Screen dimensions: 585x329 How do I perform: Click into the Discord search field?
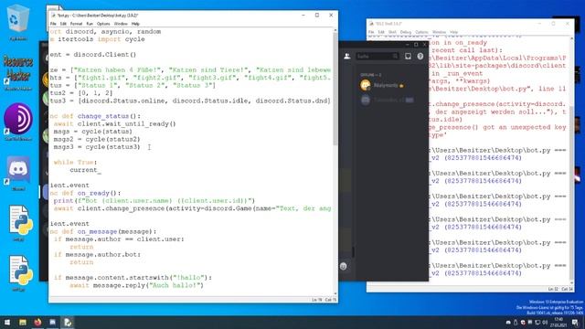pyautogui.click(x=378, y=56)
